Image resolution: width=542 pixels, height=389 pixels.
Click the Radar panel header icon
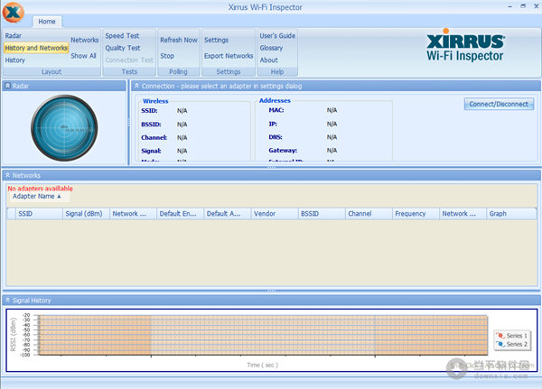pos(7,86)
